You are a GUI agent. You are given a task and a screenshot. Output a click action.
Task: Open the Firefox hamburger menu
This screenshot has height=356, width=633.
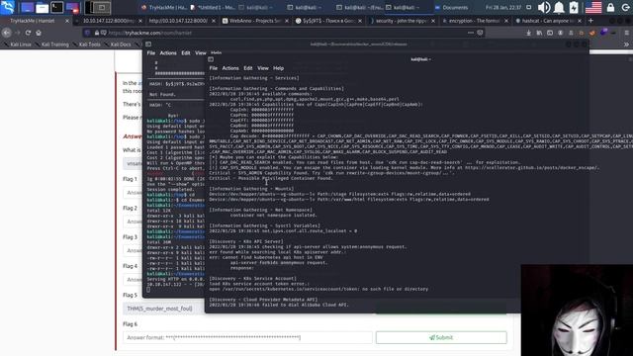tap(626, 33)
